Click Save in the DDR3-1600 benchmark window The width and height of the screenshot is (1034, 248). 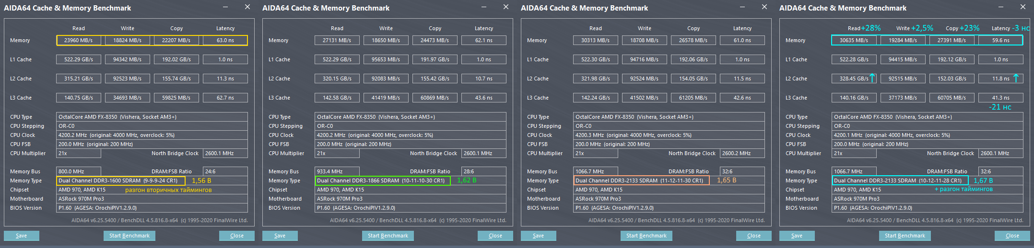(22, 236)
